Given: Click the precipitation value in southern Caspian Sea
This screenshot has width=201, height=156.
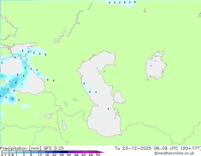Looking at the screenshot, I should click(108, 109).
